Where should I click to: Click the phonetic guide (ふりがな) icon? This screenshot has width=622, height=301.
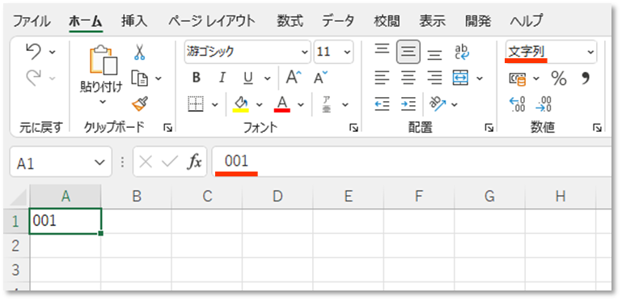[x=327, y=104]
